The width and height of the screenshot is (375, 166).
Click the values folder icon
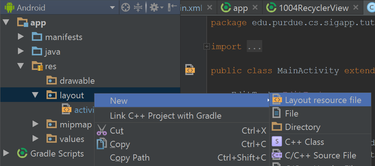pos(52,139)
